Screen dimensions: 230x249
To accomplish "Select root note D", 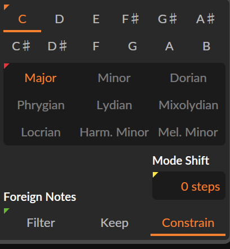I will click(x=59, y=19).
